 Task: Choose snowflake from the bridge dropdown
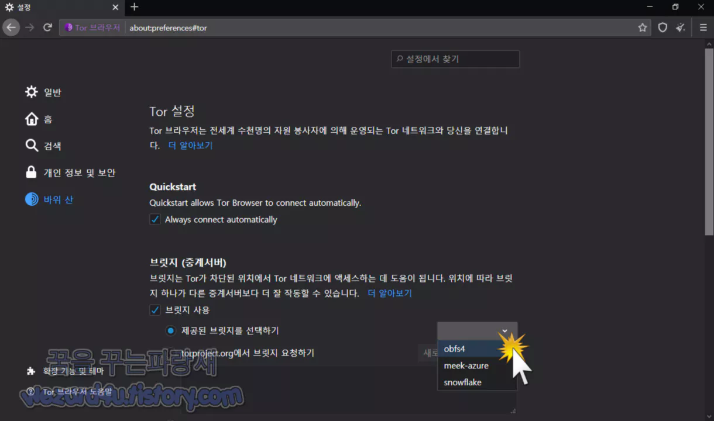tap(462, 382)
